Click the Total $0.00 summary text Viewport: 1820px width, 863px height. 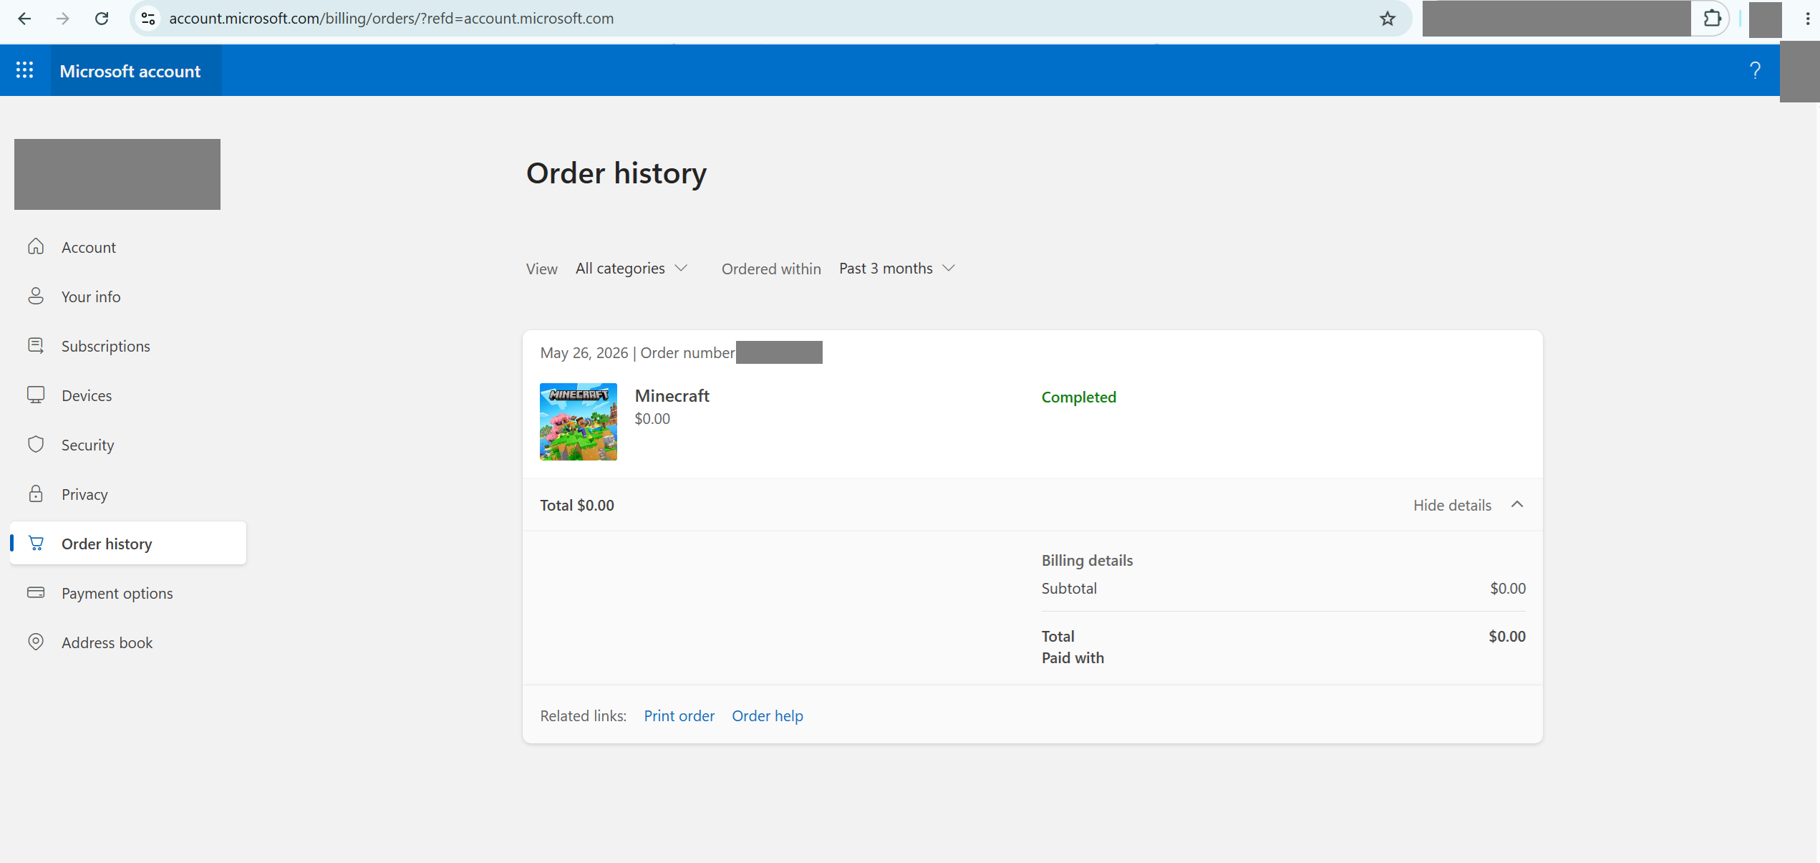click(x=577, y=506)
